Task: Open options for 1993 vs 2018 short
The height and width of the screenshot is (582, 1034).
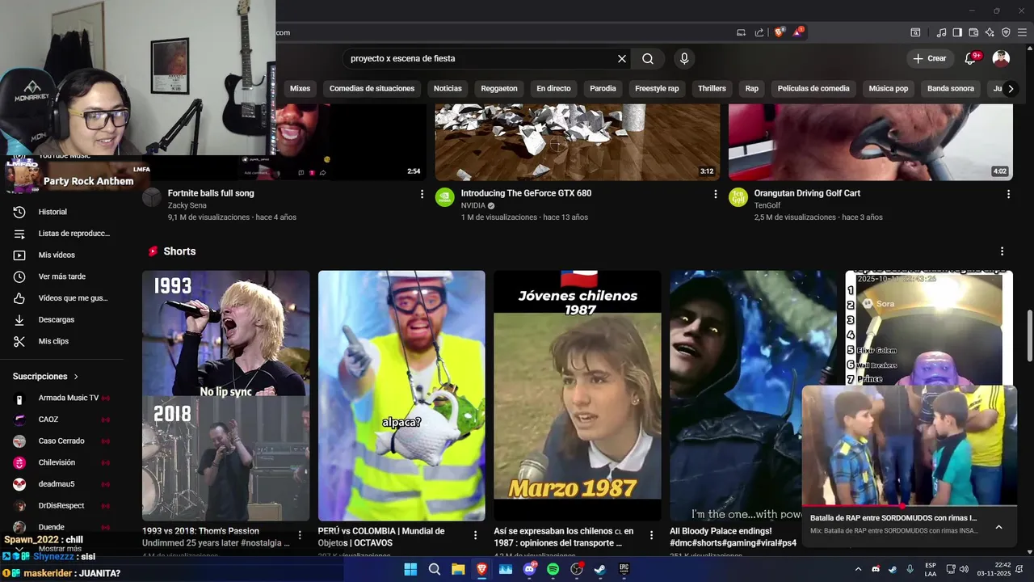Action: point(300,535)
